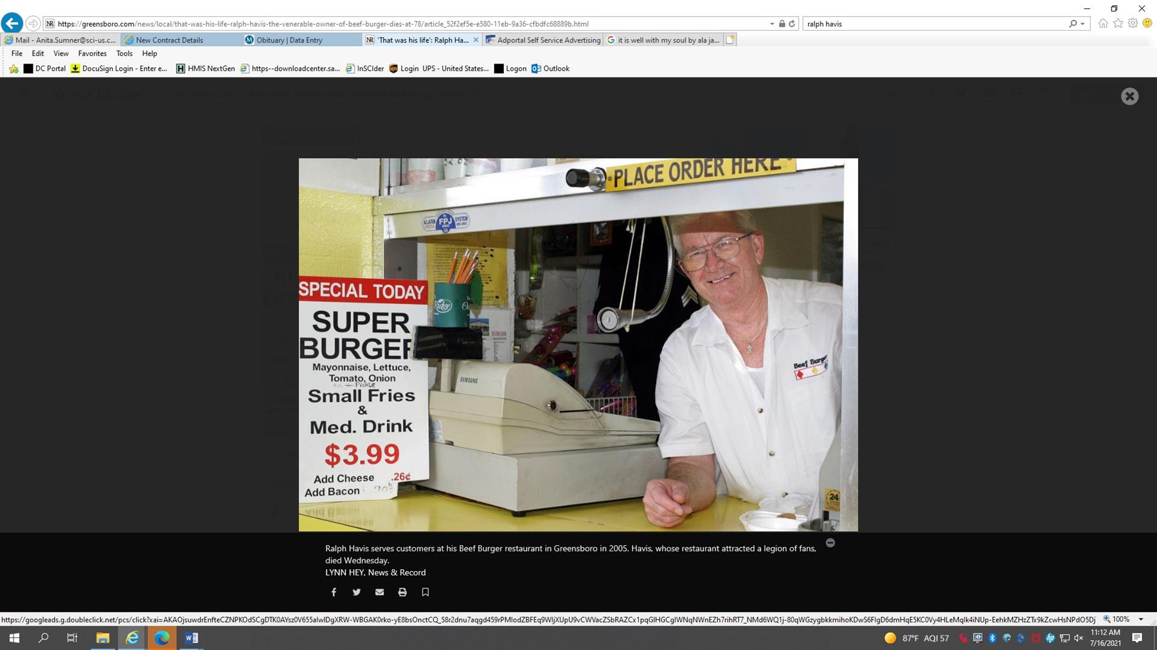1157x650 pixels.
Task: Print the photo using printer icon
Action: click(x=402, y=592)
